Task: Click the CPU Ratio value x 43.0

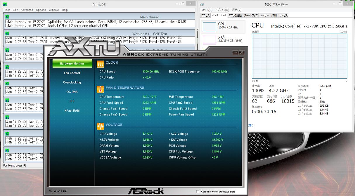Action: point(147,77)
